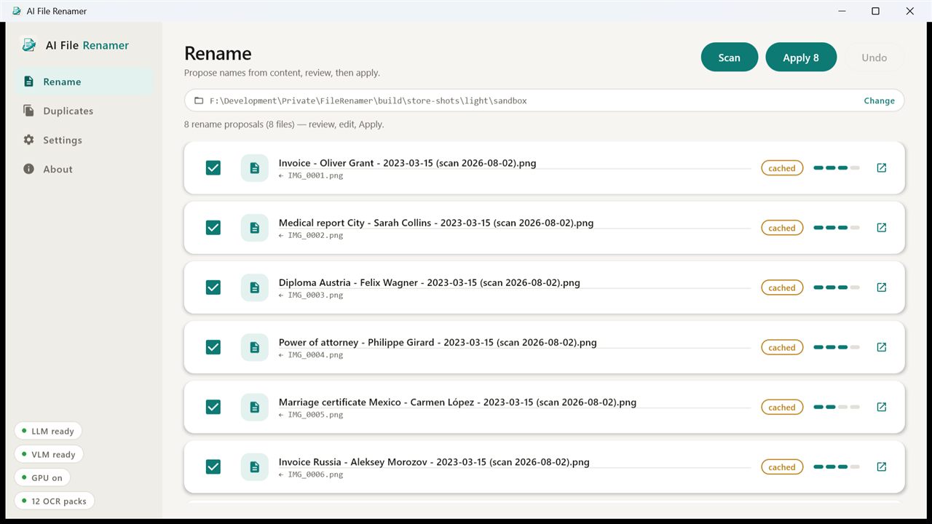Screen dimensions: 932x524
Task: Edit the Diploma Austria - Felix Wagner name
Action: (x=515, y=282)
